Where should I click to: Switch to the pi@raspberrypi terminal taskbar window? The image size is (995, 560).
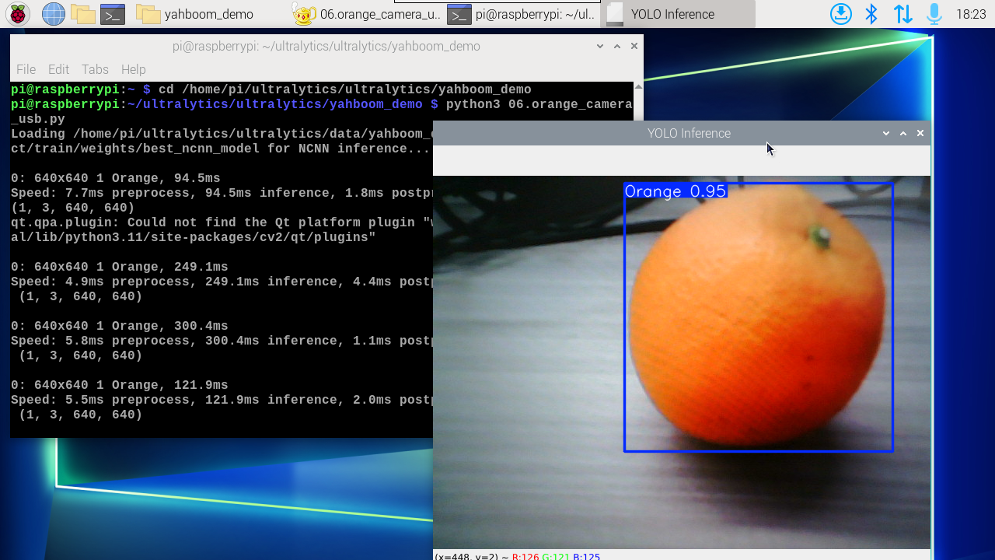pyautogui.click(x=521, y=14)
